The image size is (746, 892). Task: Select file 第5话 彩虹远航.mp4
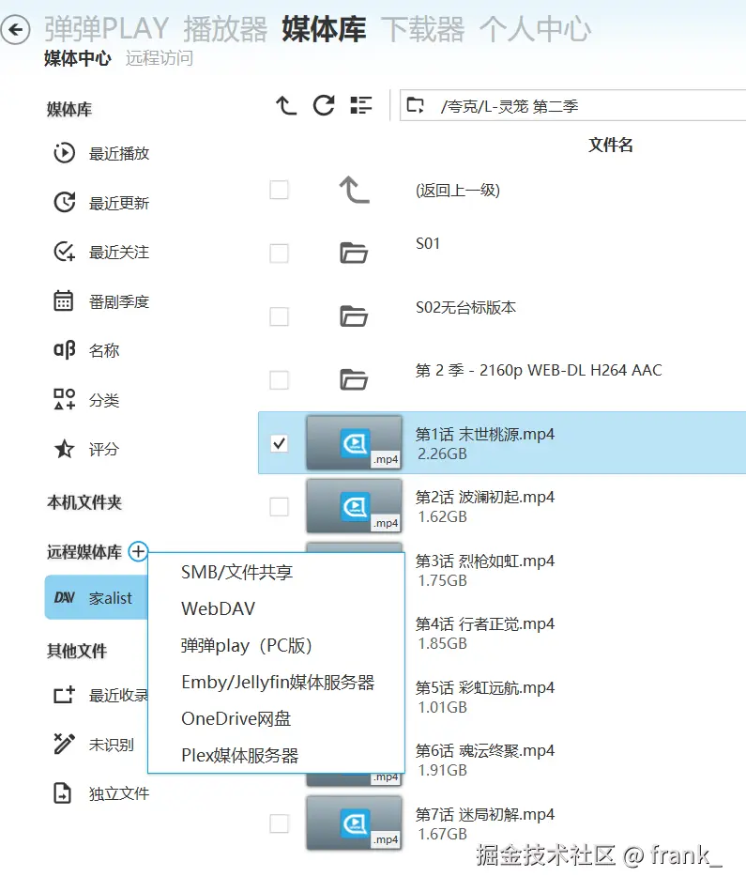pyautogui.click(x=484, y=687)
